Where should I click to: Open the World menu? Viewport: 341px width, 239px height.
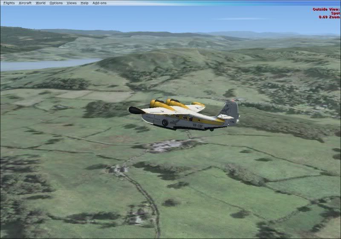coord(40,3)
